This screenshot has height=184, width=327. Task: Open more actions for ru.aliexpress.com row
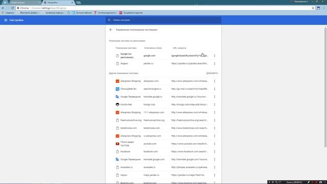click(215, 136)
